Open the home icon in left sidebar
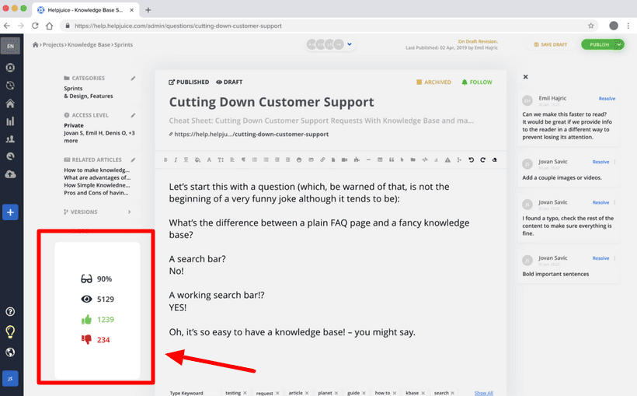This screenshot has width=637, height=396. 11,103
